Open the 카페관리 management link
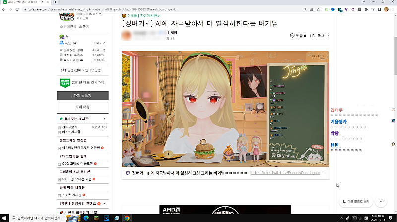 [68, 27]
